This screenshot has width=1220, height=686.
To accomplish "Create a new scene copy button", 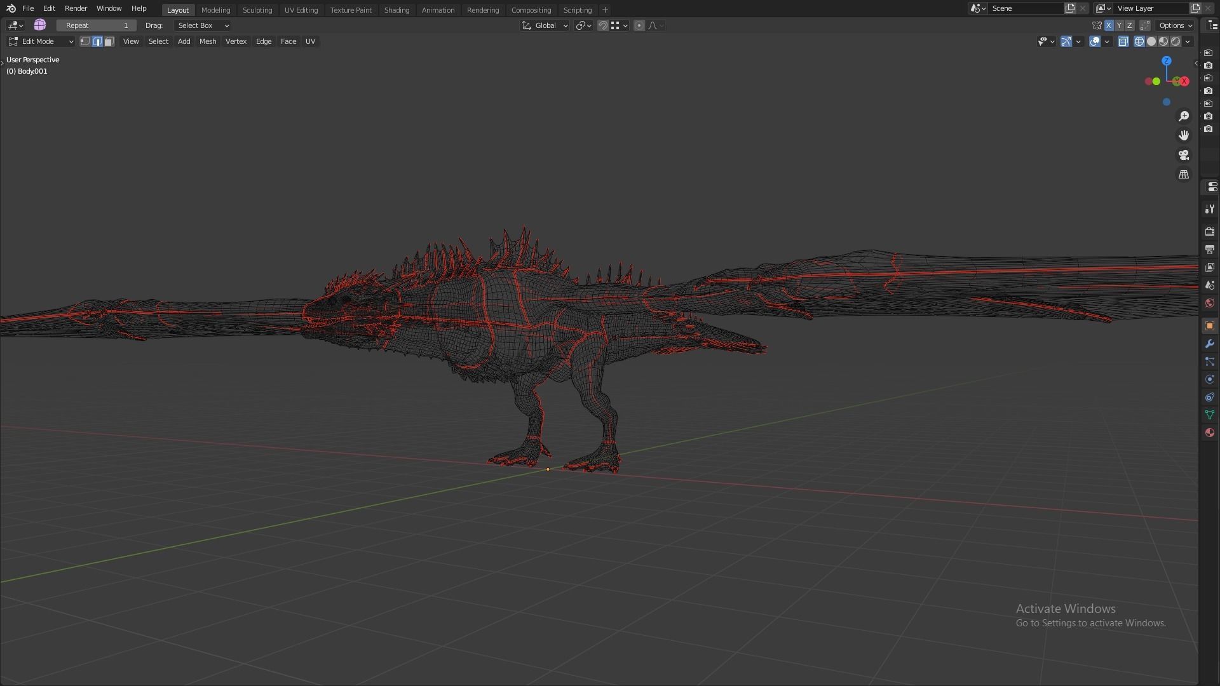I will 1070,8.
